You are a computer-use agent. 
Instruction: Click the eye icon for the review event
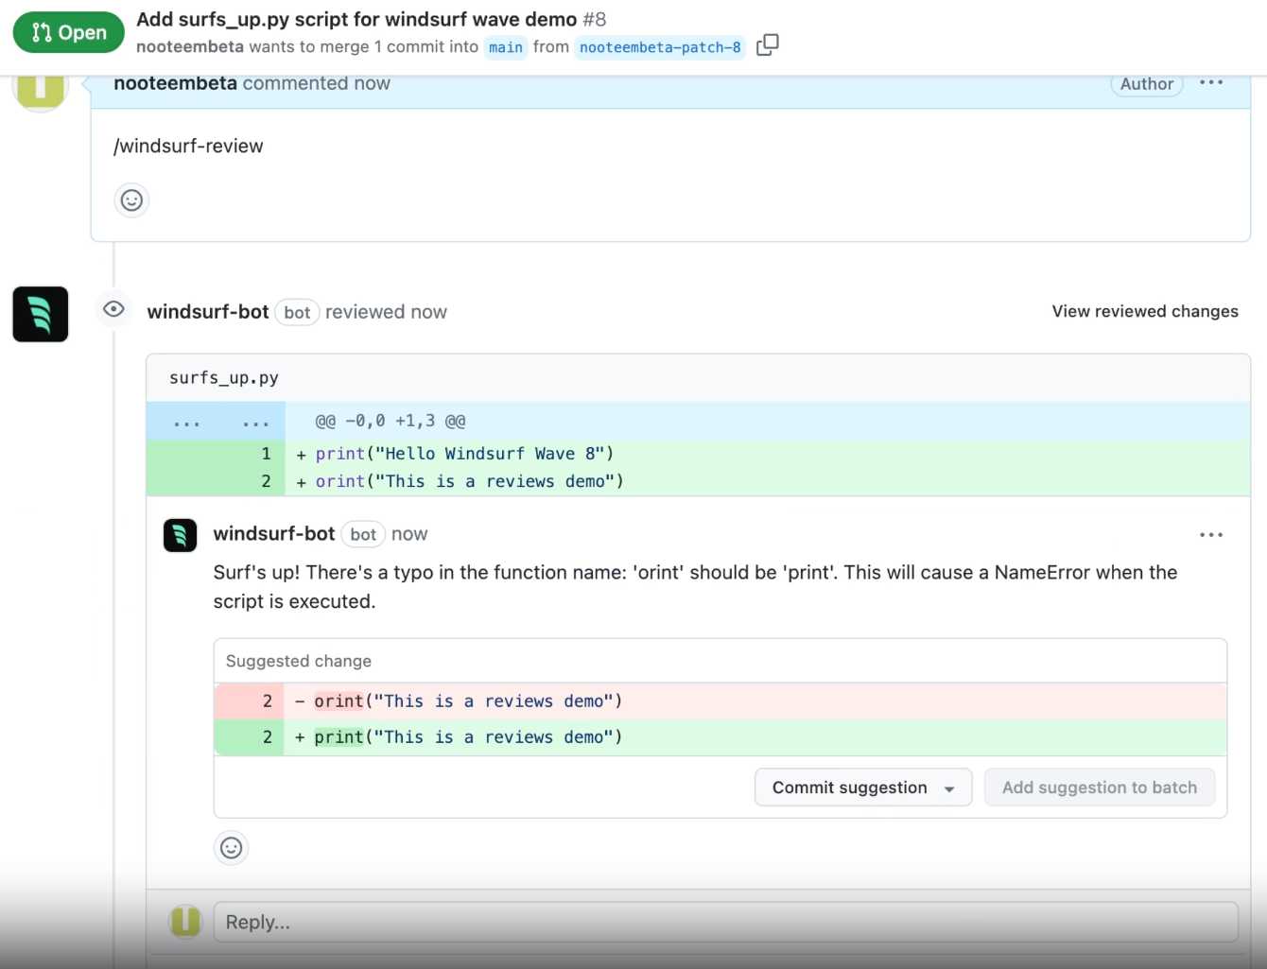click(x=113, y=309)
